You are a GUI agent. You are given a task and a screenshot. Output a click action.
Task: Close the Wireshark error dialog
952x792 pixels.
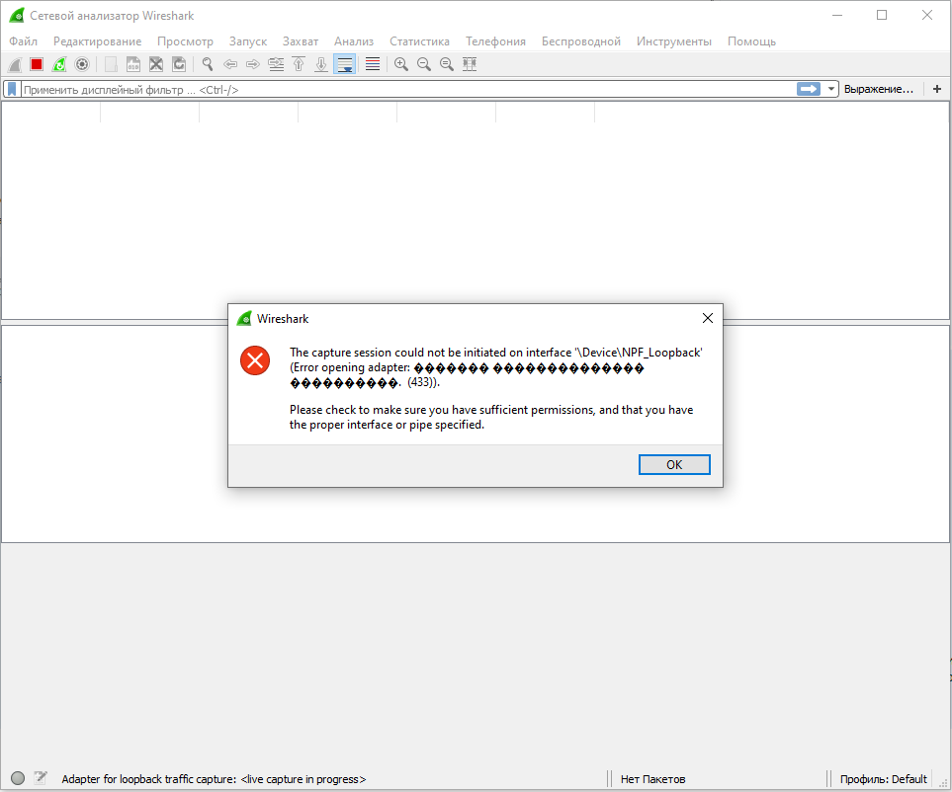coord(707,318)
